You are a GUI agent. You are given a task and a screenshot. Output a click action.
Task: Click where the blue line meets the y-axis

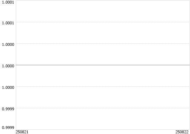pyautogui.click(x=16, y=65)
